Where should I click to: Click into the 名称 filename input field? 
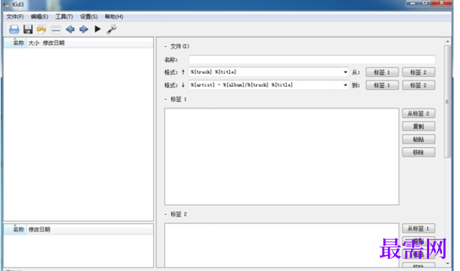click(x=312, y=60)
